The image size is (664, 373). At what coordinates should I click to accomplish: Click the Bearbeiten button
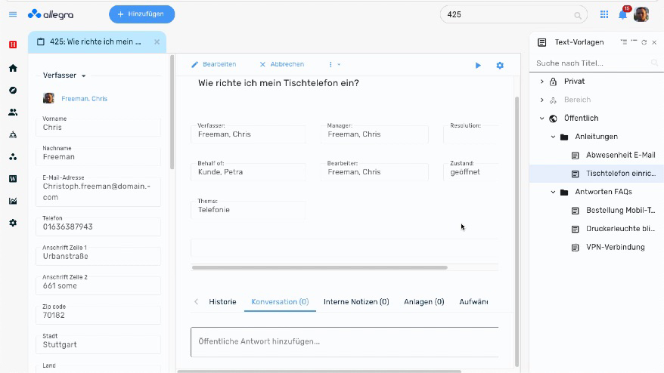[x=214, y=65]
